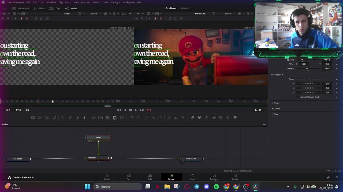Select XZY rotation order

pos(303,79)
